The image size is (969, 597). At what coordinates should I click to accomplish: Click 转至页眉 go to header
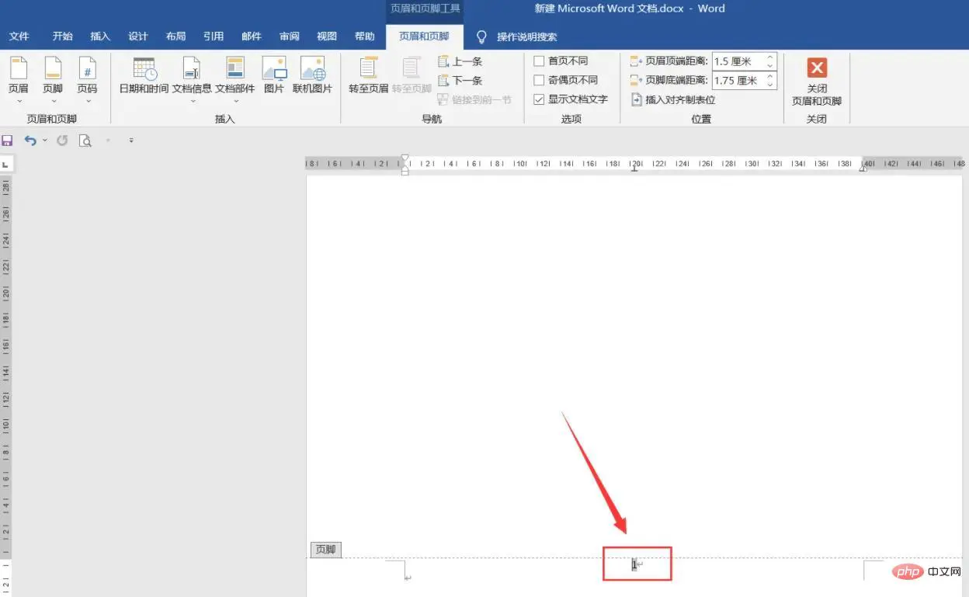368,76
